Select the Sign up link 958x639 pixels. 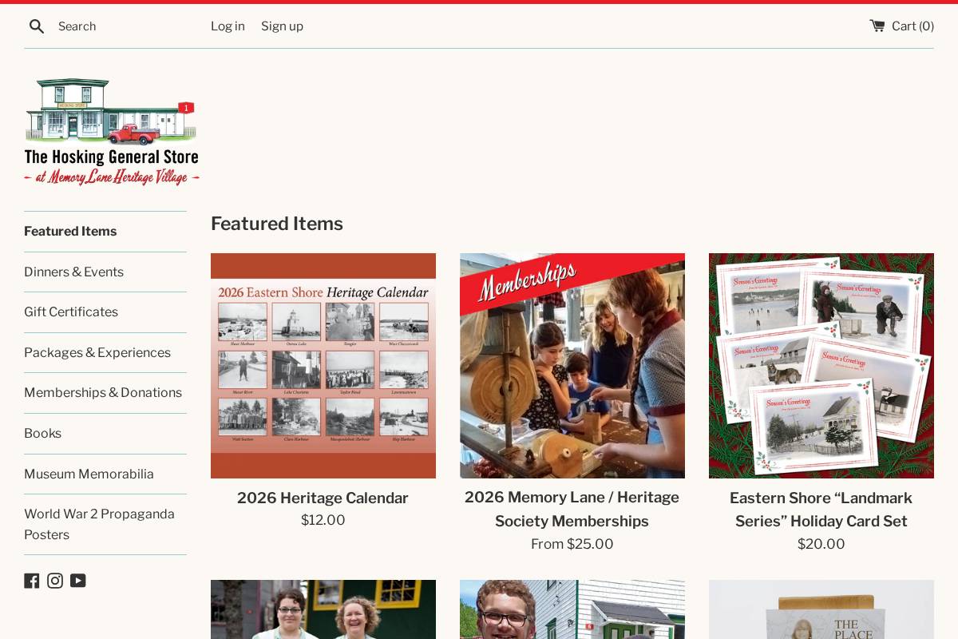[x=282, y=26]
